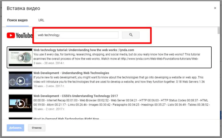The width and height of the screenshot is (222, 138).
Task: Click the results list scrollbar thumb
Action: 219,31
